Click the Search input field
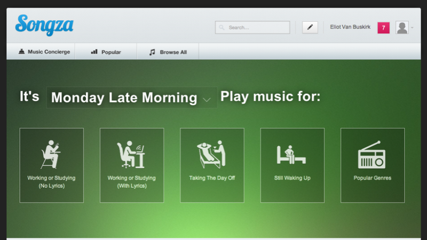The height and width of the screenshot is (240, 427). pos(252,28)
